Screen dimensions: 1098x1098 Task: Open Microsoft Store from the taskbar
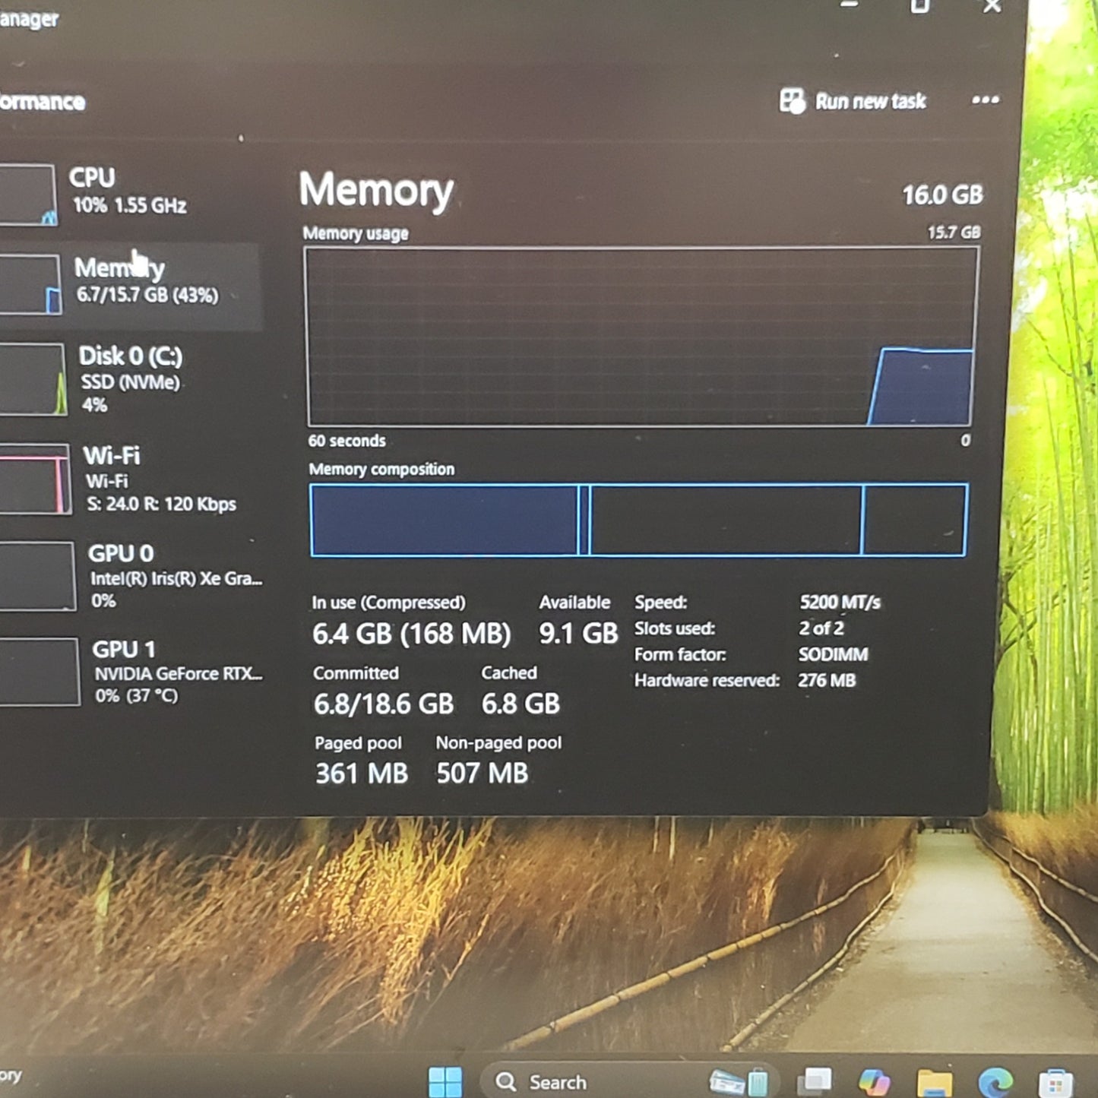[1055, 1081]
